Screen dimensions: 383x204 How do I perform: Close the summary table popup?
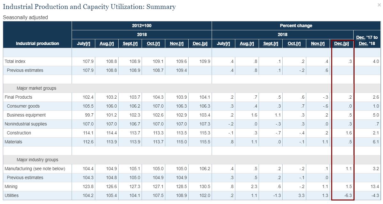point(379,5)
